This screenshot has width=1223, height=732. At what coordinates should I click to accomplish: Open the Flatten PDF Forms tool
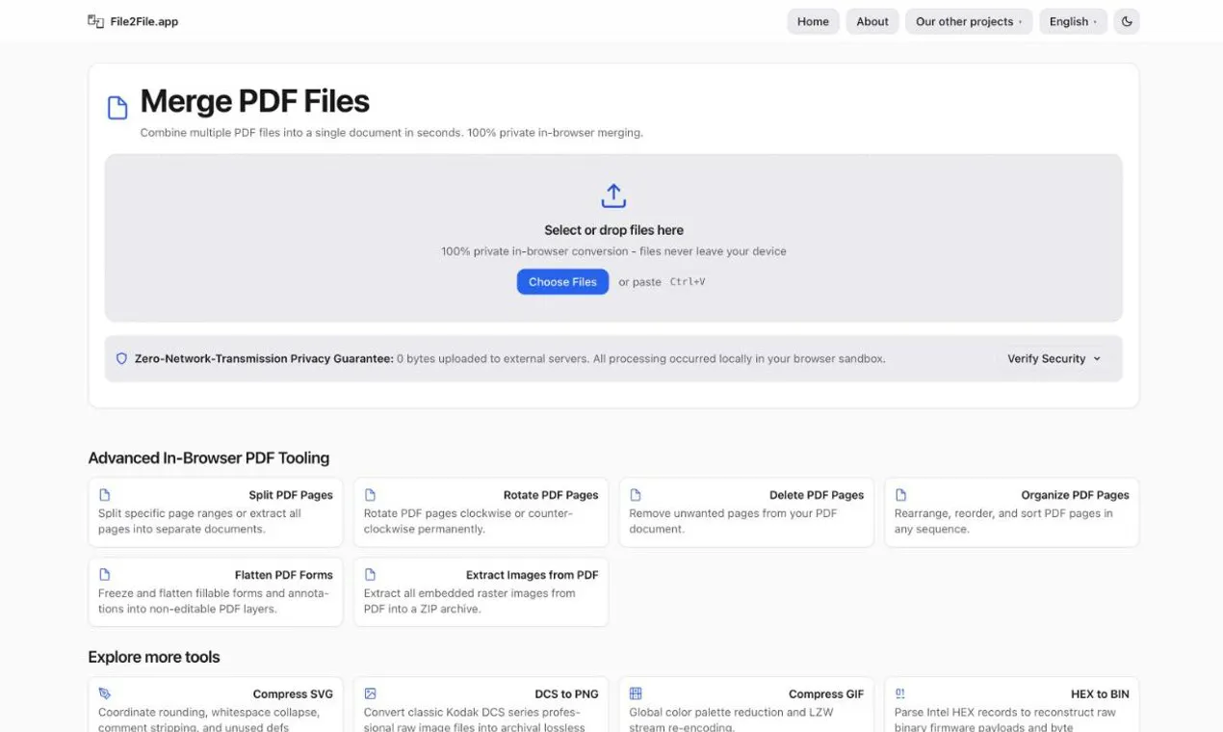[216, 592]
